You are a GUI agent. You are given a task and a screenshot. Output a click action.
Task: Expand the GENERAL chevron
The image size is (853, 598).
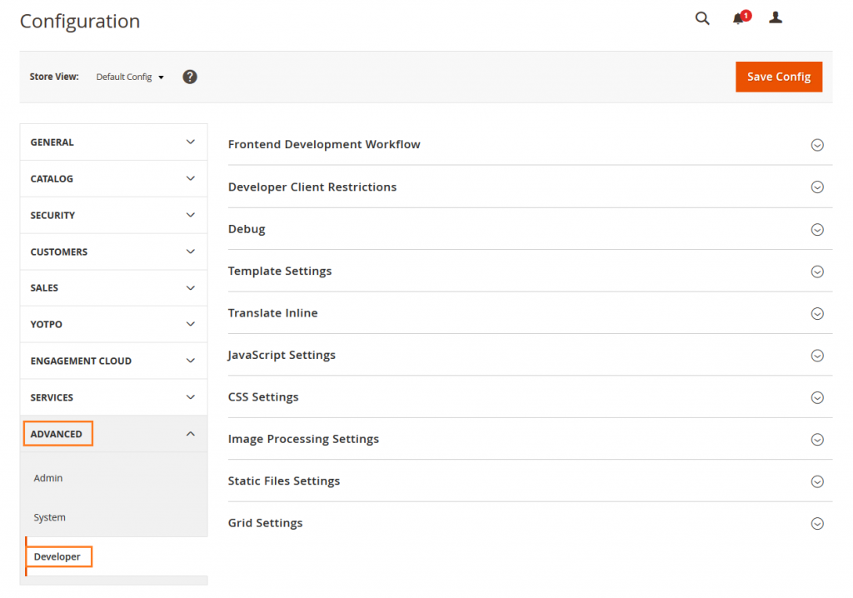point(191,142)
